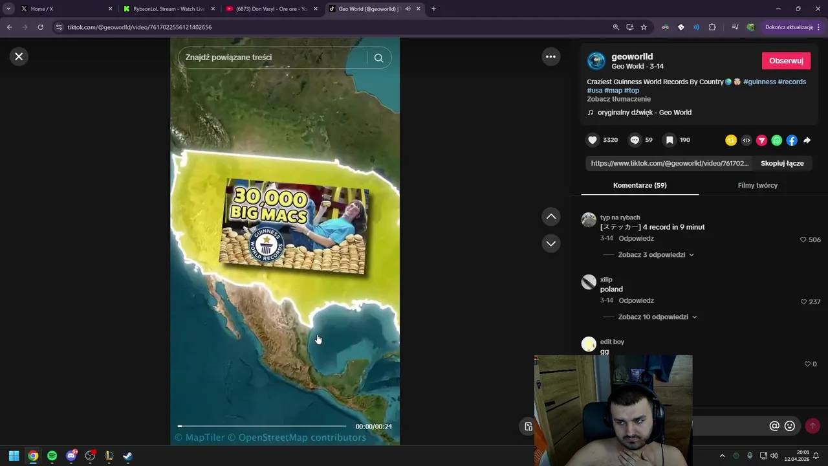Click Zobacz tłumaczenie link

tap(618, 99)
